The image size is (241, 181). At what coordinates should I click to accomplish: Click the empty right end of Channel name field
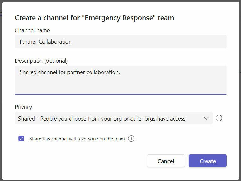pyautogui.click(x=196, y=42)
